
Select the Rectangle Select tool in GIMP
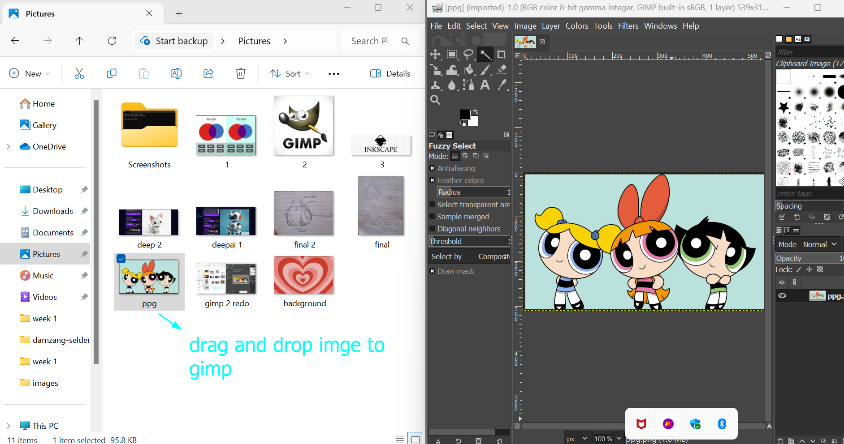coord(452,55)
